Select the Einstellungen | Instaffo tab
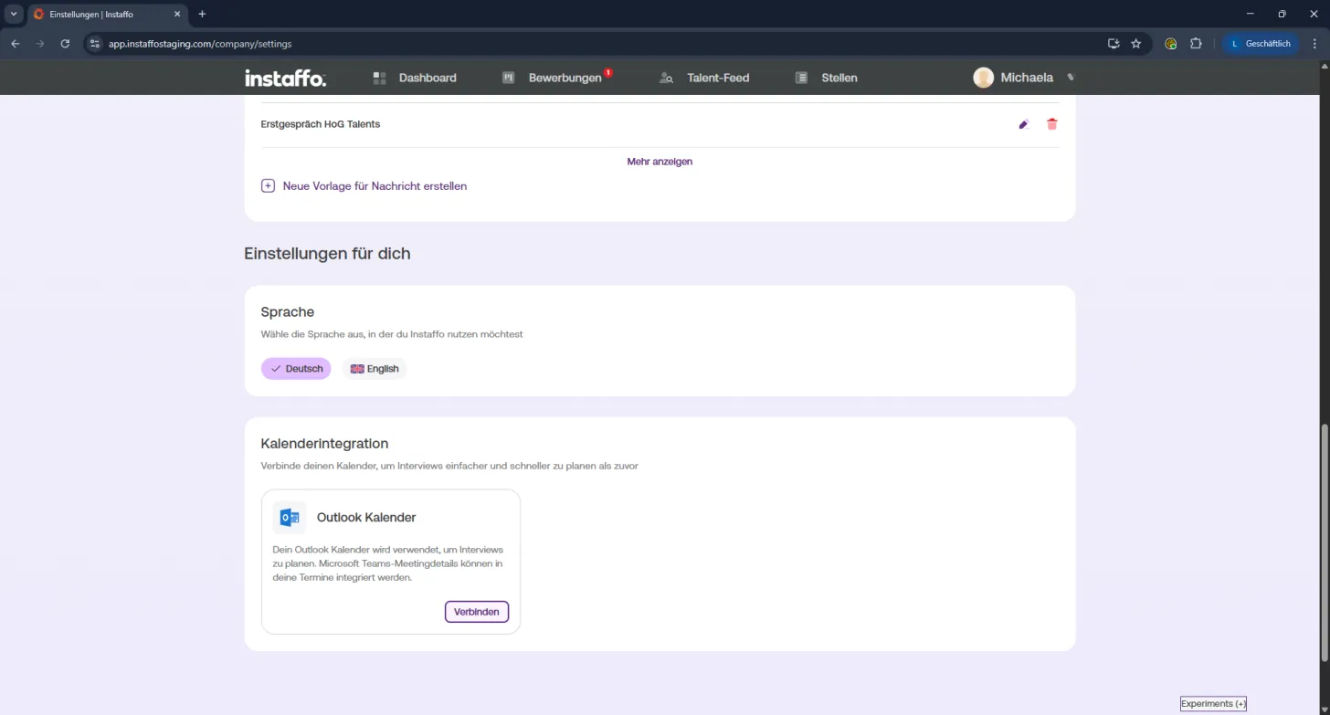Image resolution: width=1330 pixels, height=715 pixels. [x=108, y=14]
